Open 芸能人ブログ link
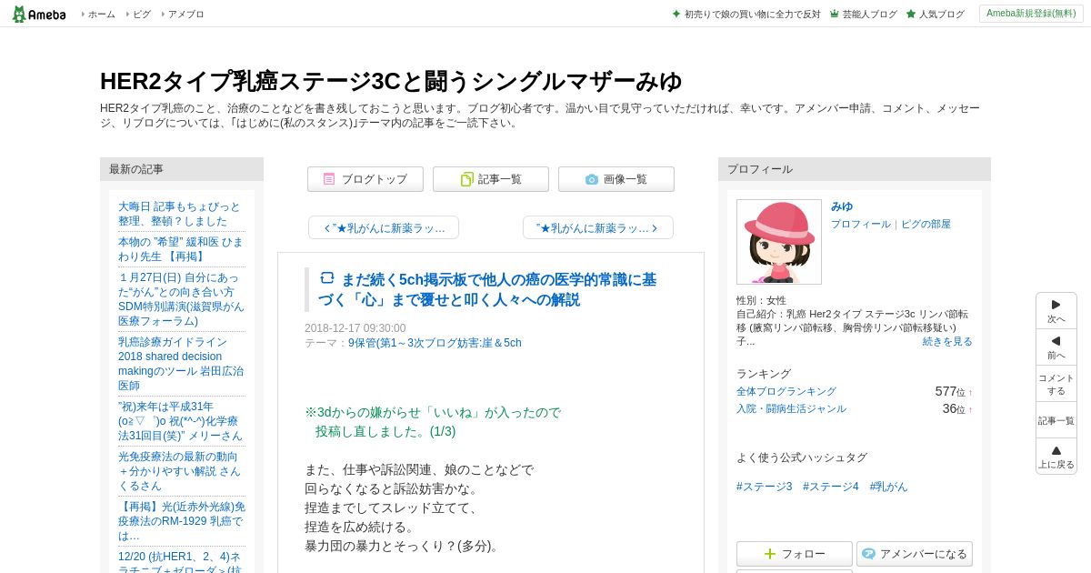Viewport: 1091px width, 573px height. (869, 15)
